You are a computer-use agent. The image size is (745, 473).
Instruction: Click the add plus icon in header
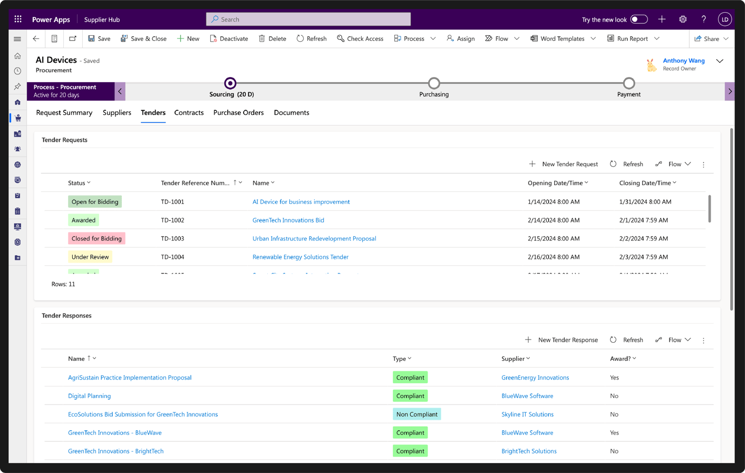[662, 19]
